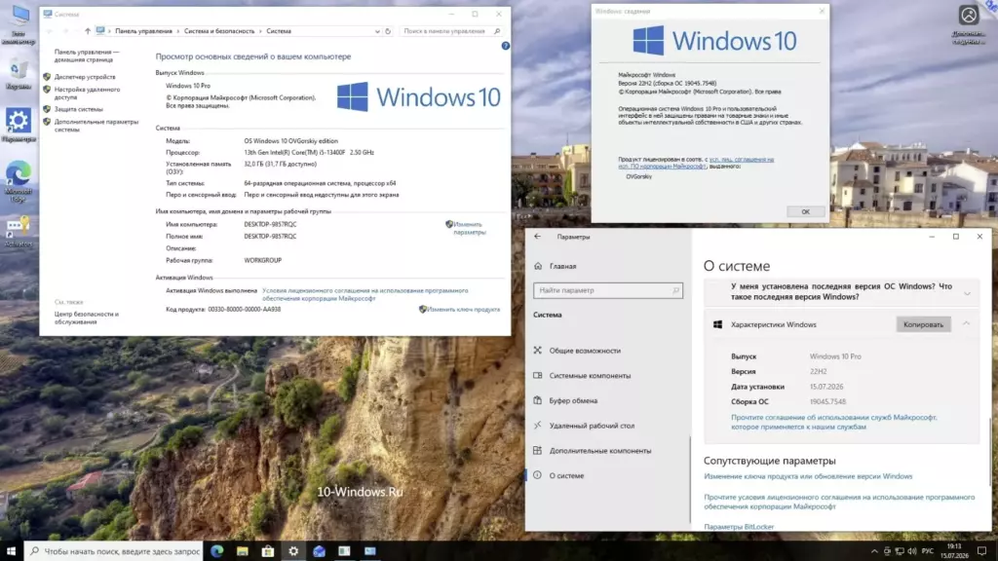Open the software license terms link in Settings

(x=839, y=502)
